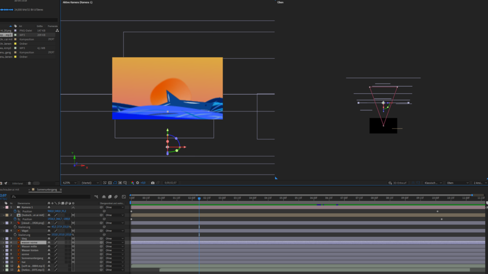Click the Art column header in the project panel
Image resolution: width=488 pixels, height=274 pixels.
coord(20,26)
